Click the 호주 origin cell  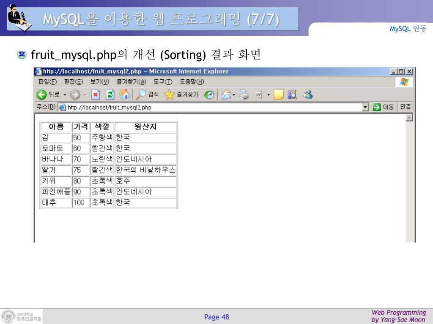[145, 181]
